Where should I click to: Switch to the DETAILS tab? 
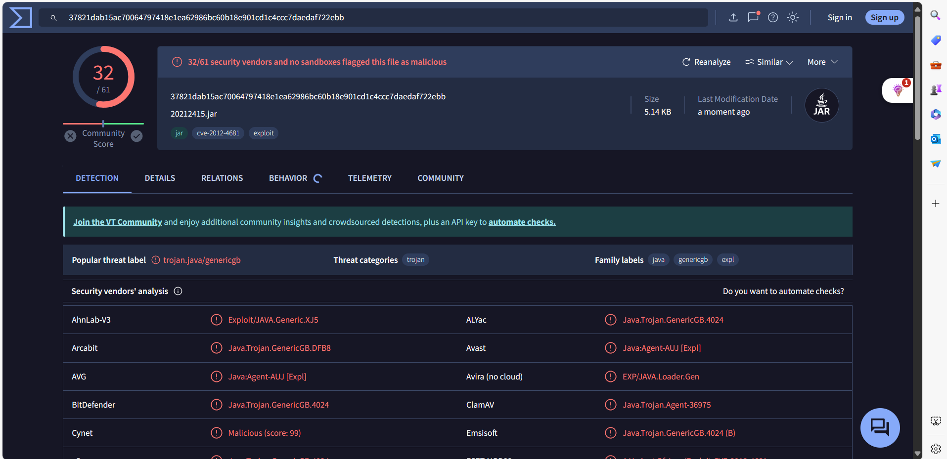[160, 178]
